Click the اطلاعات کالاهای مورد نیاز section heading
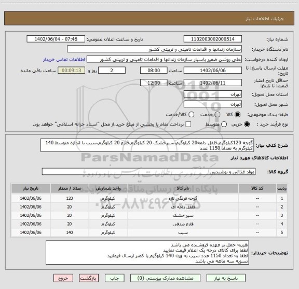299x289 pixels. (x=260, y=158)
